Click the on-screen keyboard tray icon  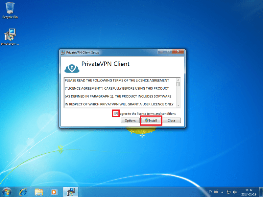(216, 191)
